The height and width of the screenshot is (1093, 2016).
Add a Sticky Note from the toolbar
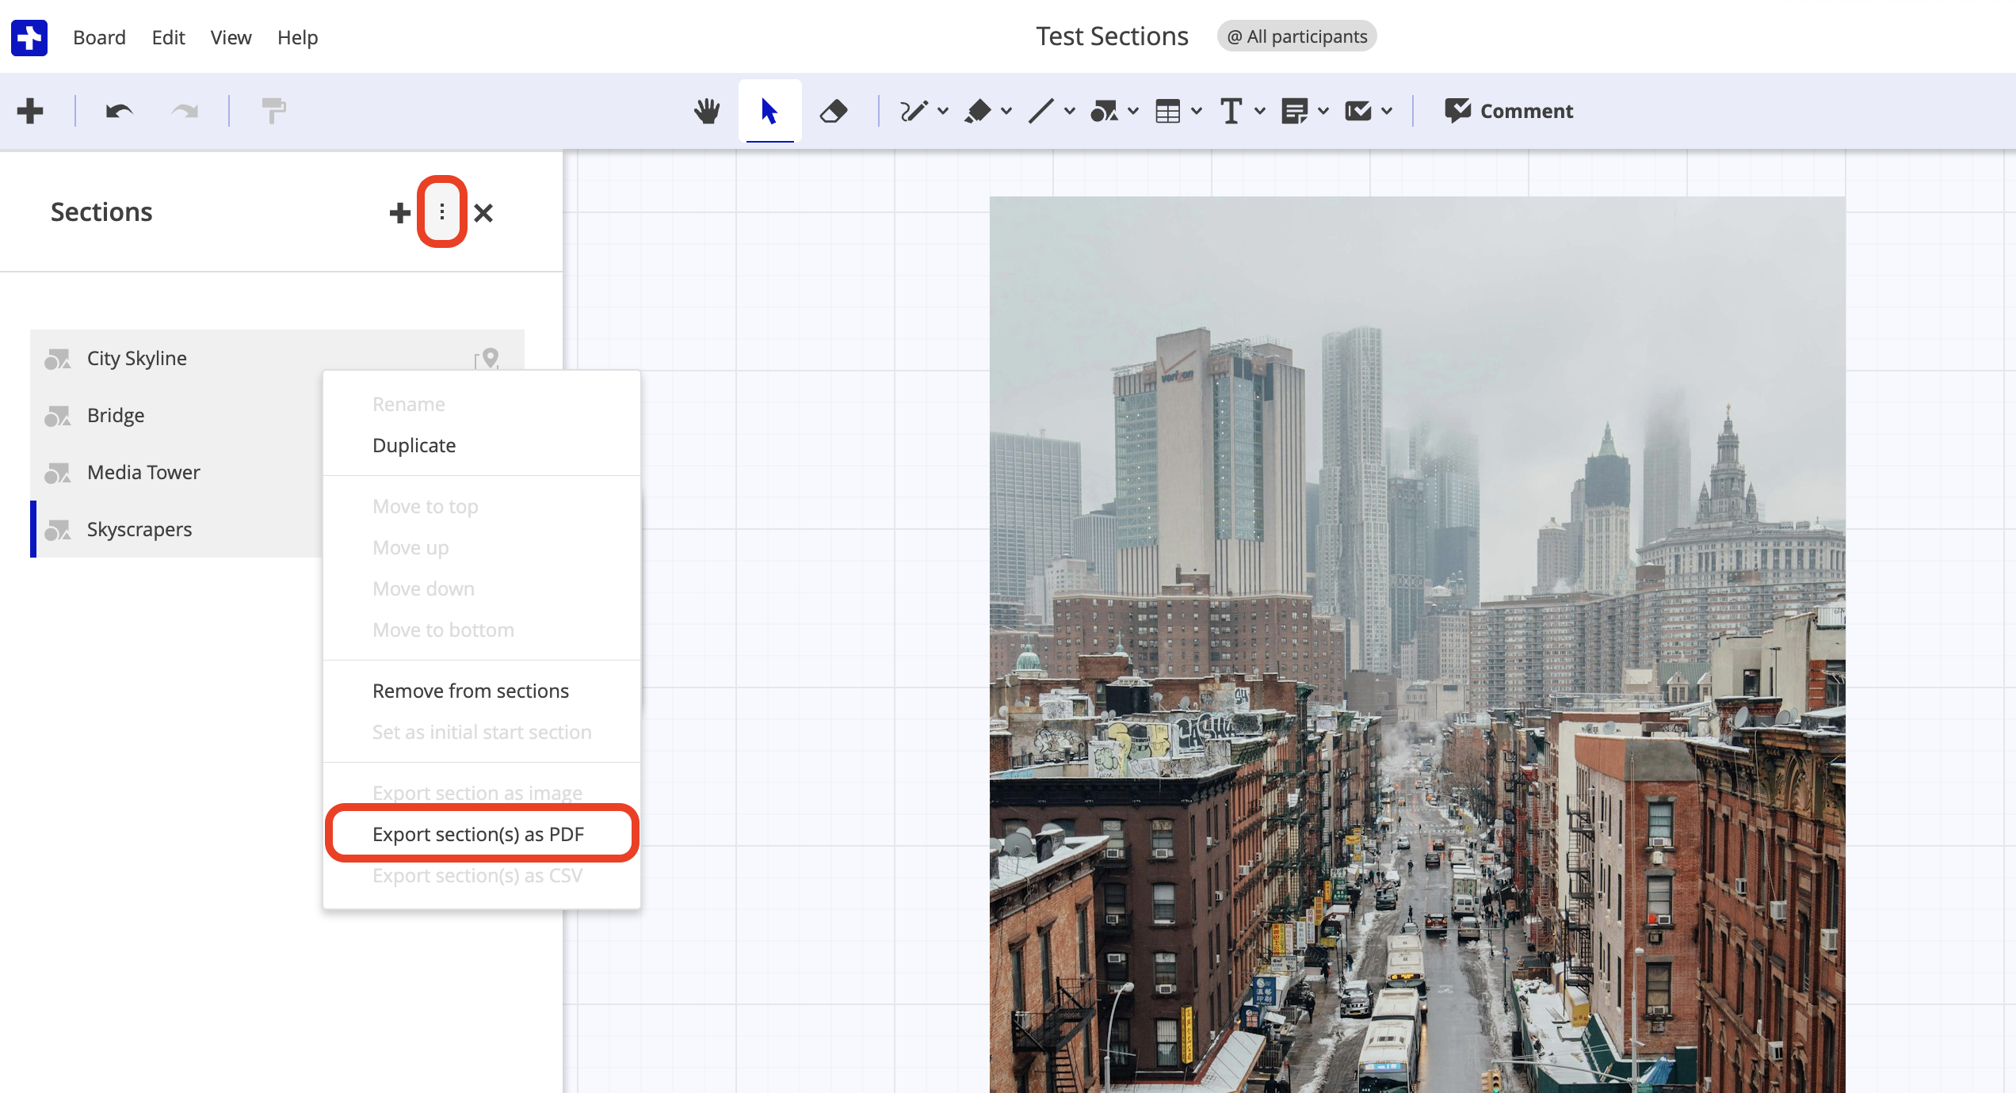pyautogui.click(x=1296, y=111)
